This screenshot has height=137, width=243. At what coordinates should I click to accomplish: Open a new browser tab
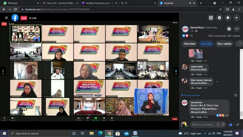tap(201, 3)
